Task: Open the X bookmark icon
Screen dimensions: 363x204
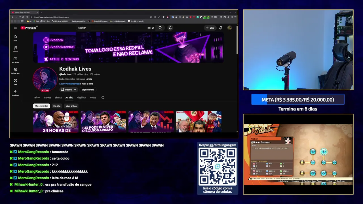Action: pyautogui.click(x=89, y=21)
